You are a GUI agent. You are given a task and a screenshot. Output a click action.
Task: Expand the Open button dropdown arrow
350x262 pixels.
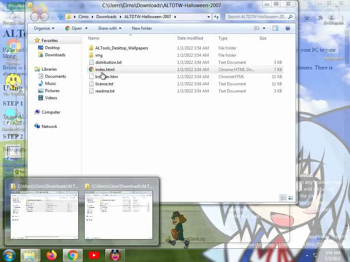point(86,28)
